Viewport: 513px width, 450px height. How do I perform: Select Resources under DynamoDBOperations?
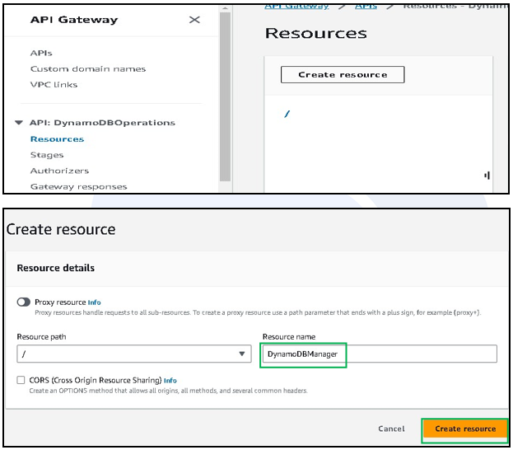tap(58, 139)
